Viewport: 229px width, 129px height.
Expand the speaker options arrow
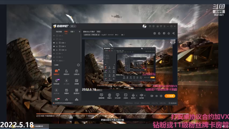pyautogui.click(x=145, y=95)
